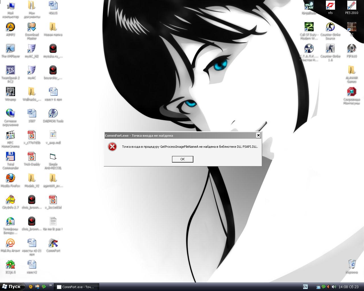Click OK in the CommFort error dialog
This screenshot has height=291, width=364.
(183, 159)
